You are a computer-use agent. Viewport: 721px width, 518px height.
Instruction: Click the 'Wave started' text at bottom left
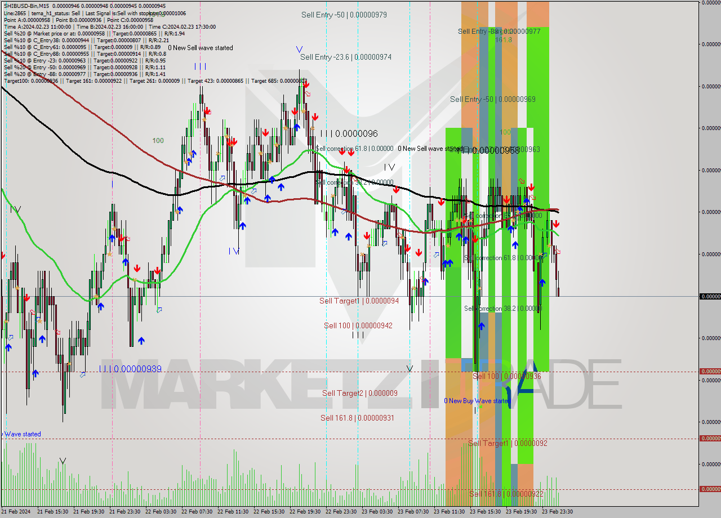click(x=23, y=434)
